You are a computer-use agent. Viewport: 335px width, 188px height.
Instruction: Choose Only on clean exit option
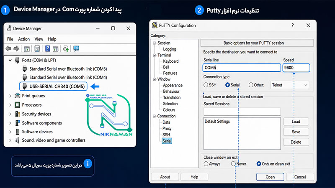coord(259,164)
